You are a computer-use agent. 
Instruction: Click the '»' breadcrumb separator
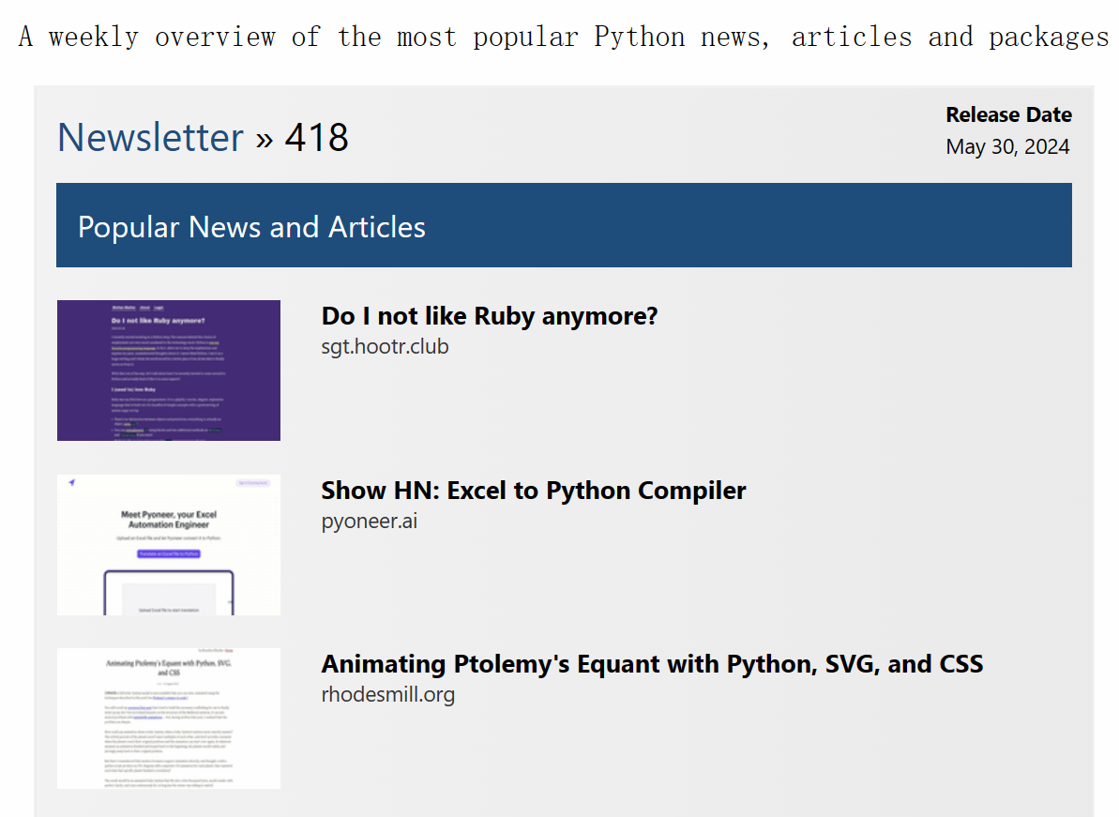[x=265, y=139]
